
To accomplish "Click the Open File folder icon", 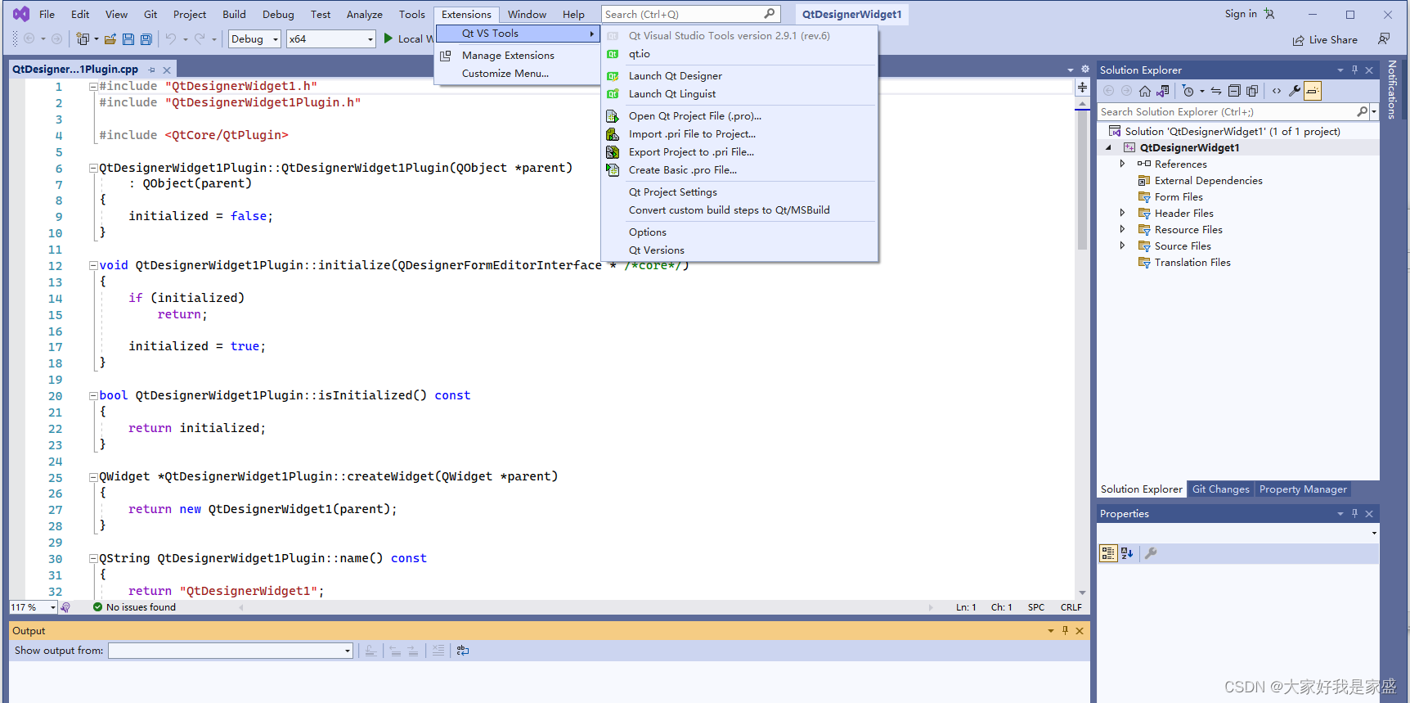I will pos(110,38).
